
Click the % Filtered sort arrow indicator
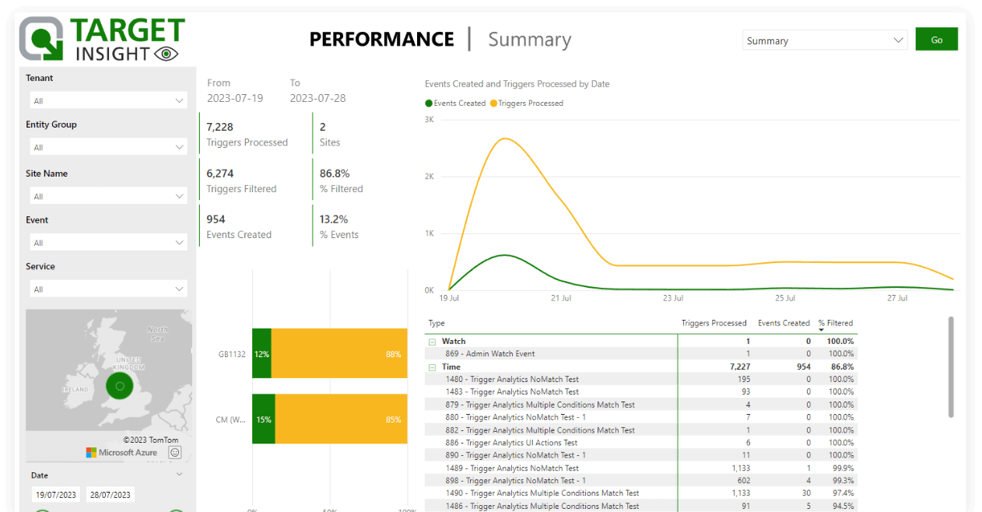coord(821,330)
